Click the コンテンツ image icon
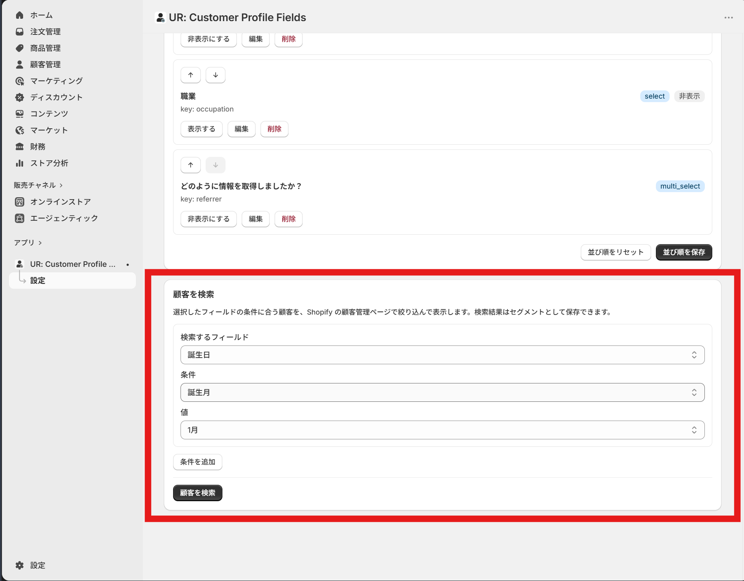 click(20, 114)
